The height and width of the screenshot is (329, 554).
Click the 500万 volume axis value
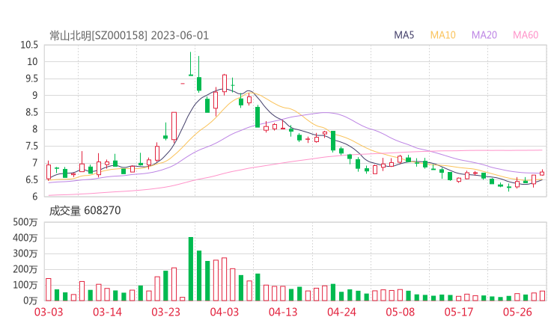coord(25,222)
